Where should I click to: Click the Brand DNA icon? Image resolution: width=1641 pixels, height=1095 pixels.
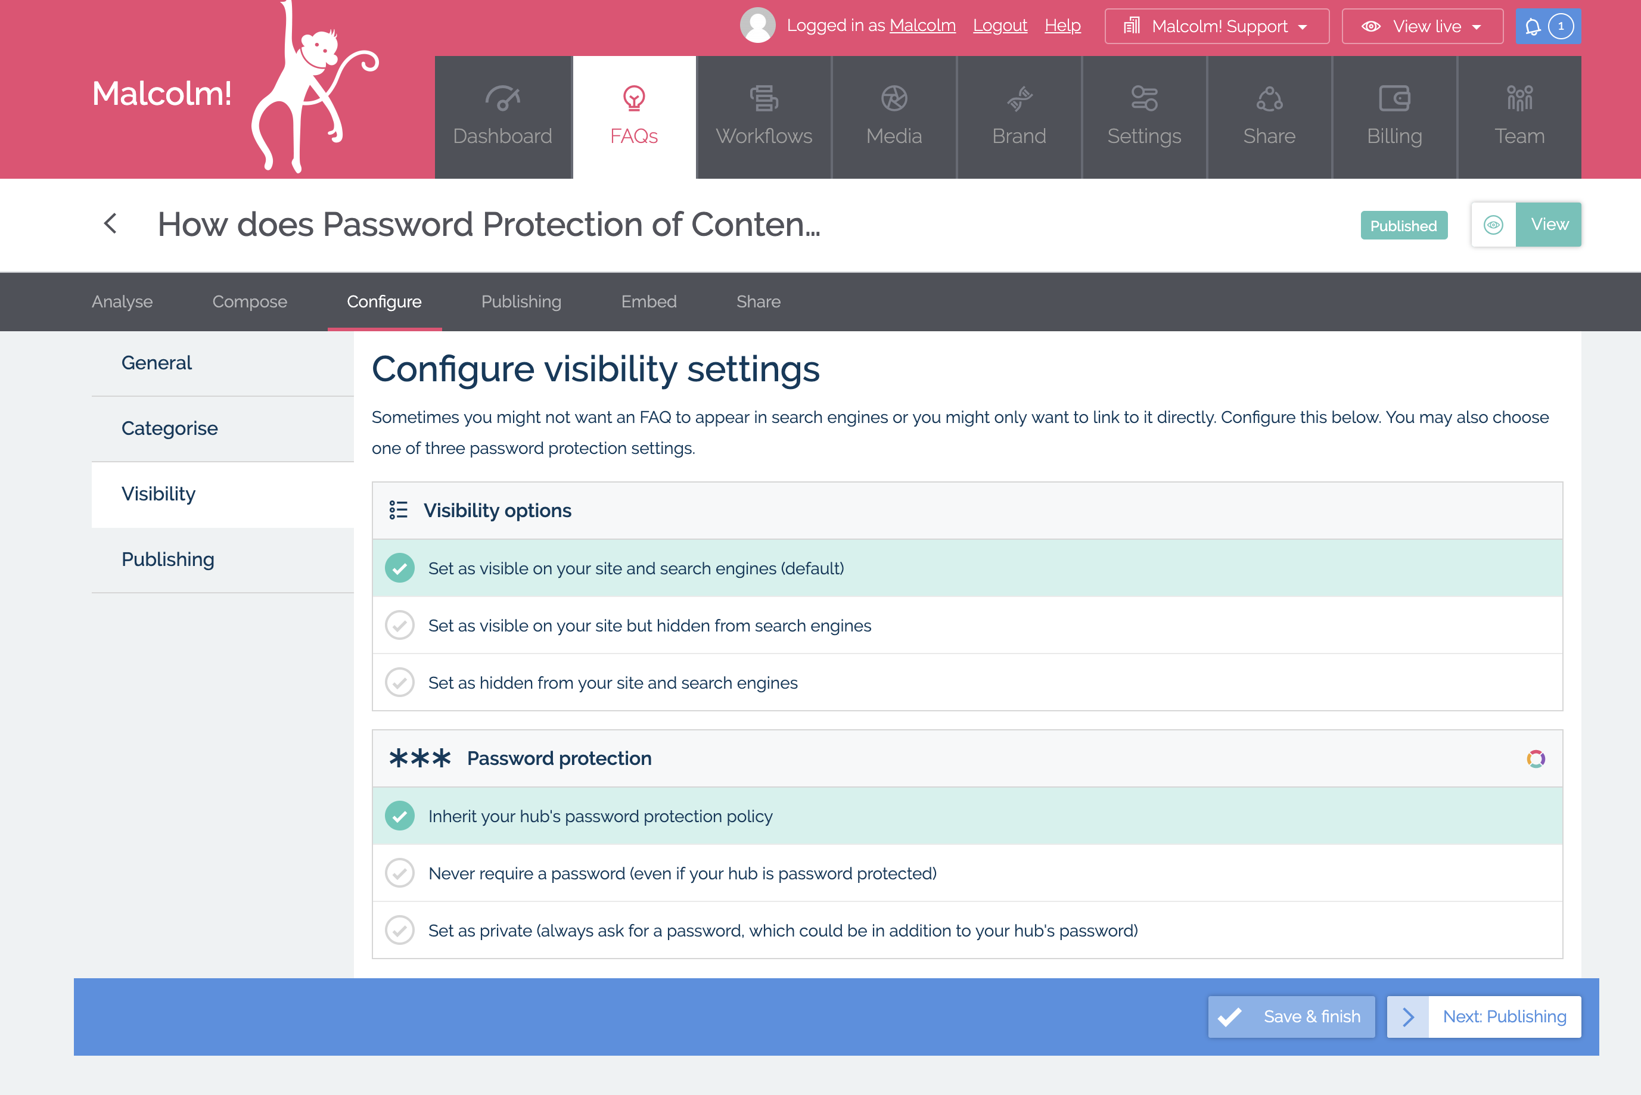coord(1019,98)
